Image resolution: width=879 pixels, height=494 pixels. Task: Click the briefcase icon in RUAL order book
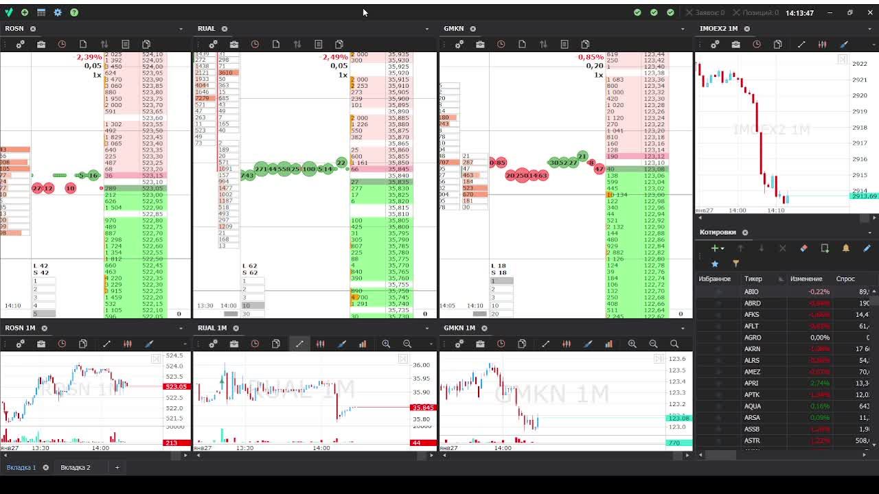click(x=234, y=44)
